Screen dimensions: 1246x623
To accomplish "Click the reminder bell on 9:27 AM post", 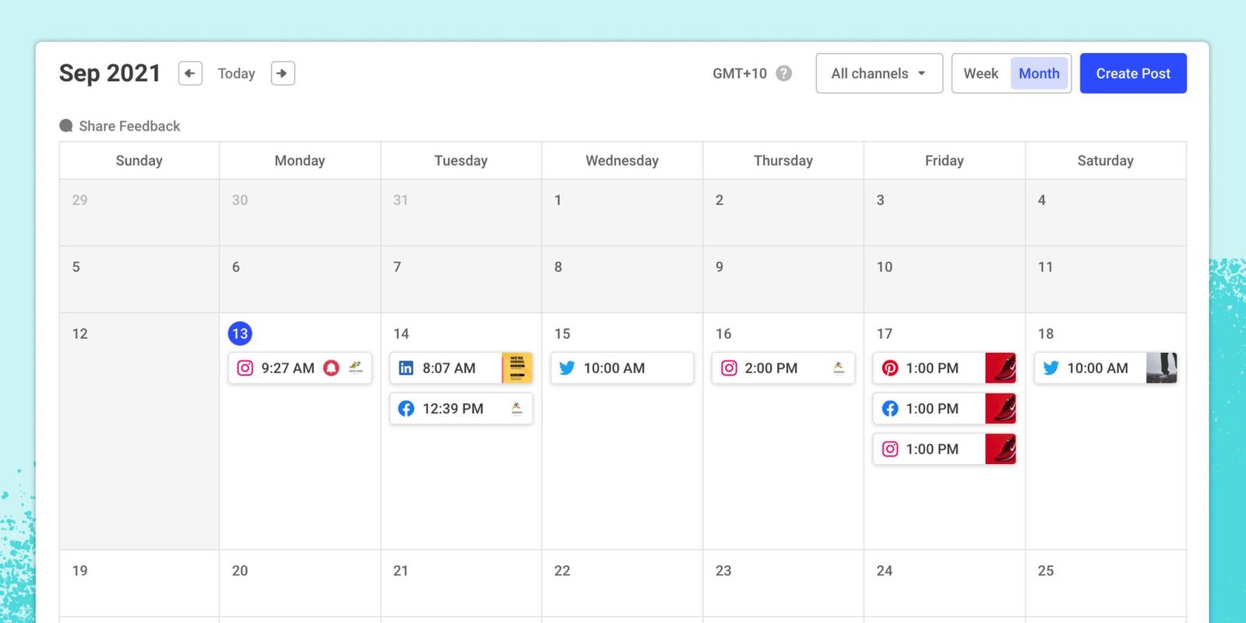I will tap(331, 368).
